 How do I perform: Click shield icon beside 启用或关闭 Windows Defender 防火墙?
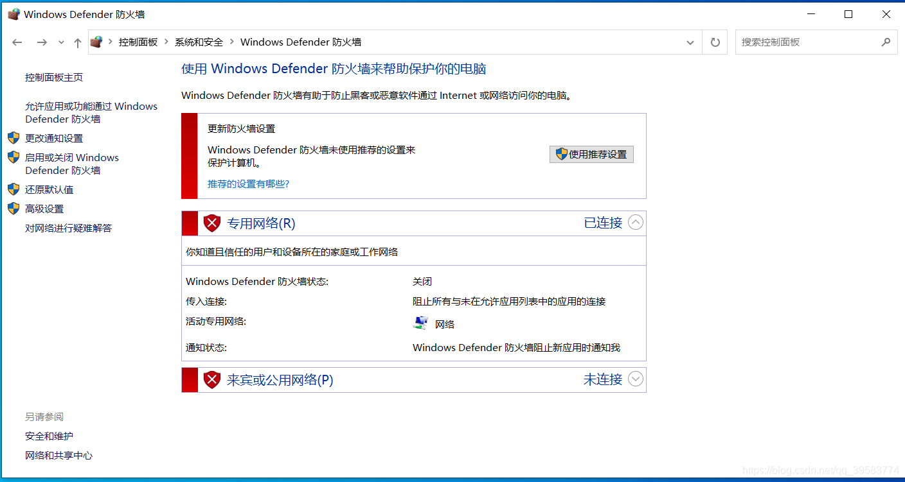13,157
